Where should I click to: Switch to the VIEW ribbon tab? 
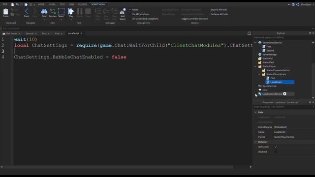click(71, 4)
